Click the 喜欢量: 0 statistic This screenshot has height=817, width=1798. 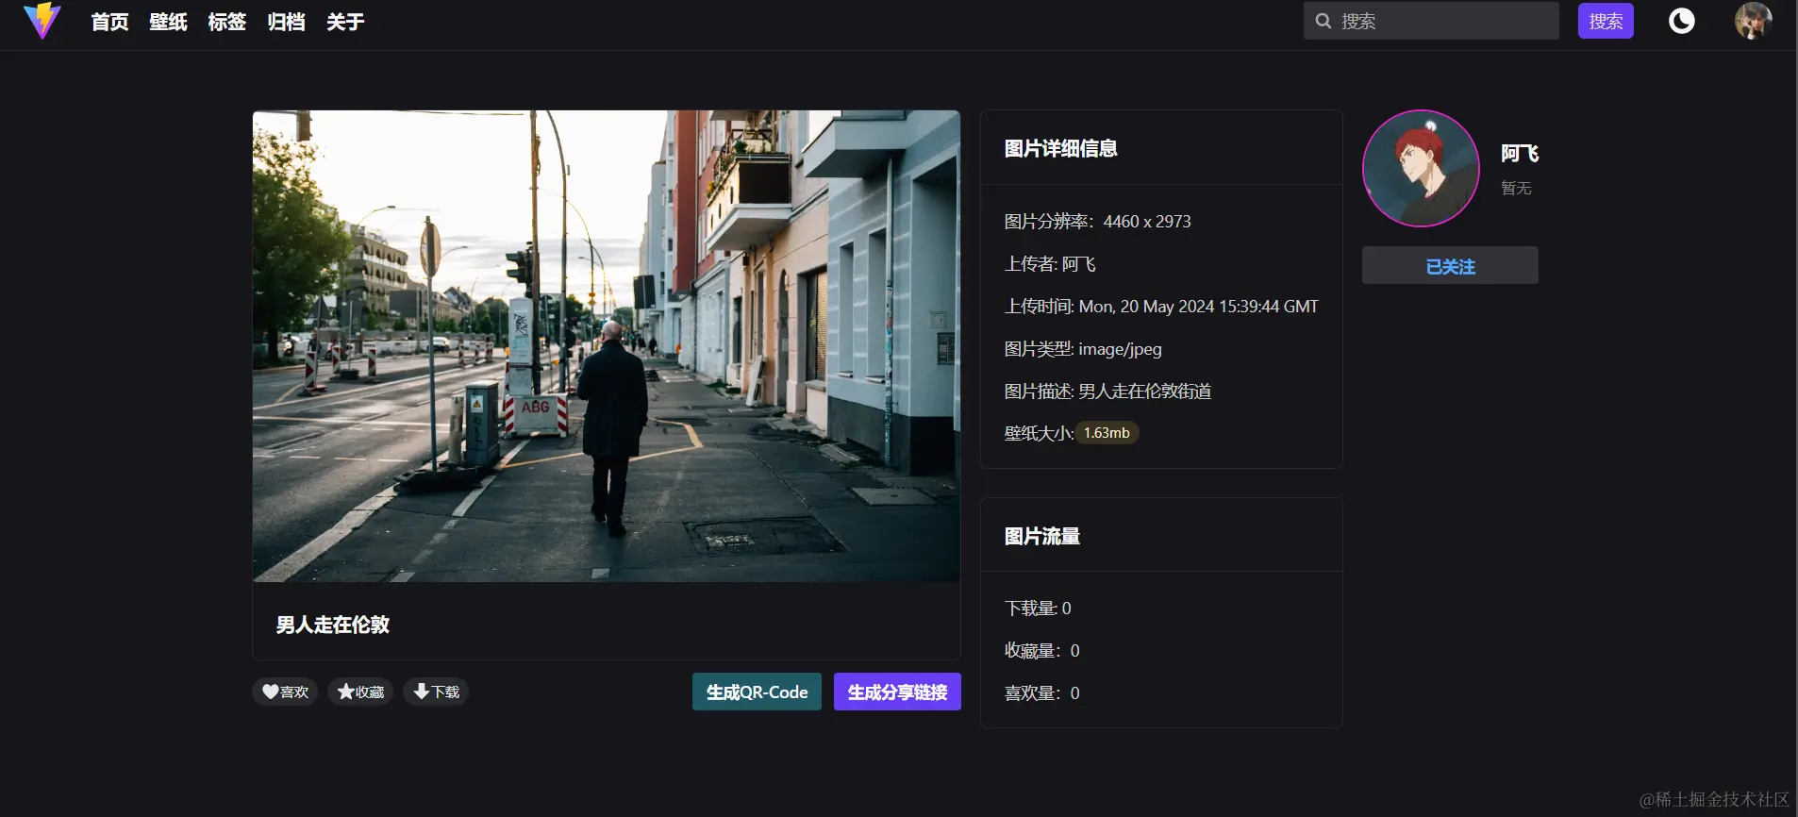point(1041,693)
